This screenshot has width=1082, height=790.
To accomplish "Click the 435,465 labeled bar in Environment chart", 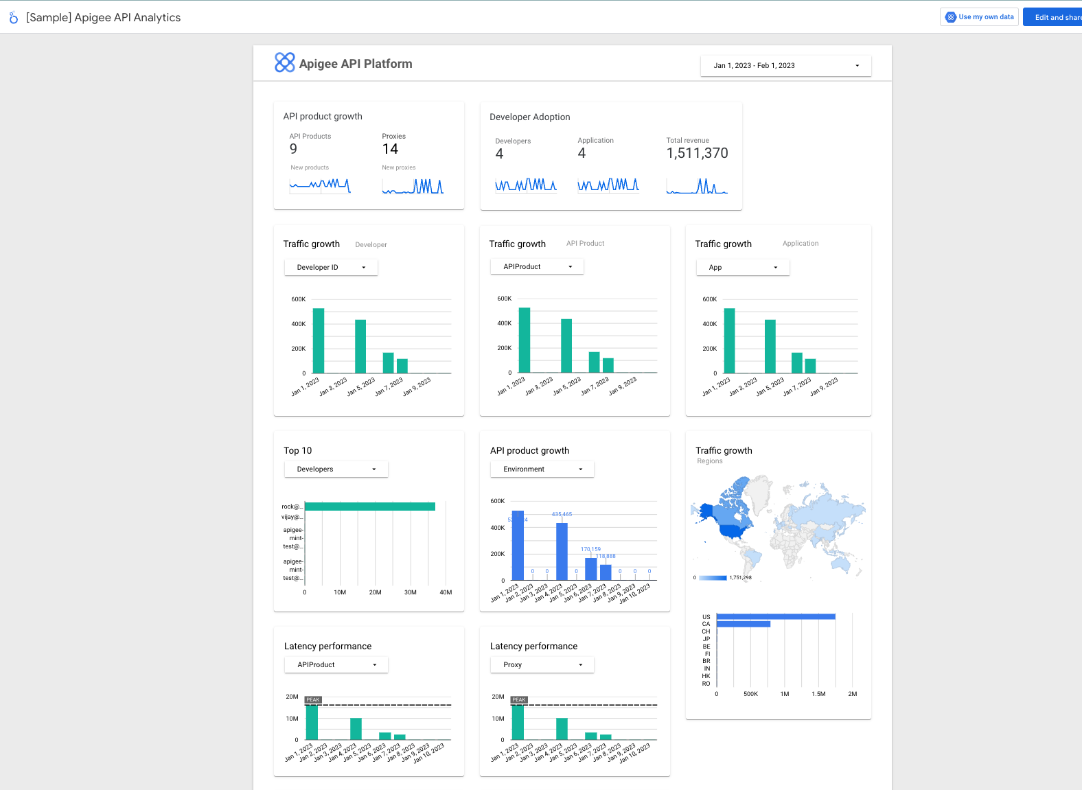I will point(562,552).
